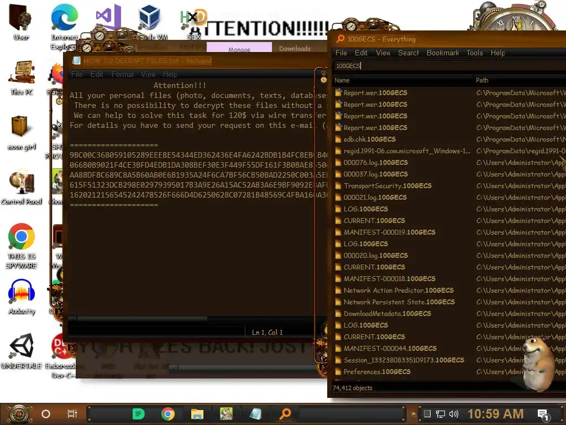Click the steampunk Start button on taskbar

coord(19,414)
